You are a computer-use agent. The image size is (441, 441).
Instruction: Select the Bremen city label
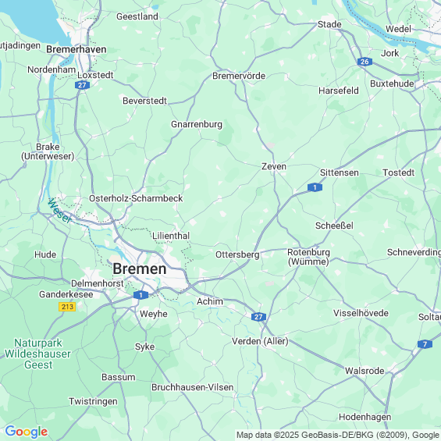point(140,269)
